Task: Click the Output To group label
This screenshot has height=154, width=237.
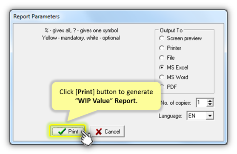Action: (171, 30)
